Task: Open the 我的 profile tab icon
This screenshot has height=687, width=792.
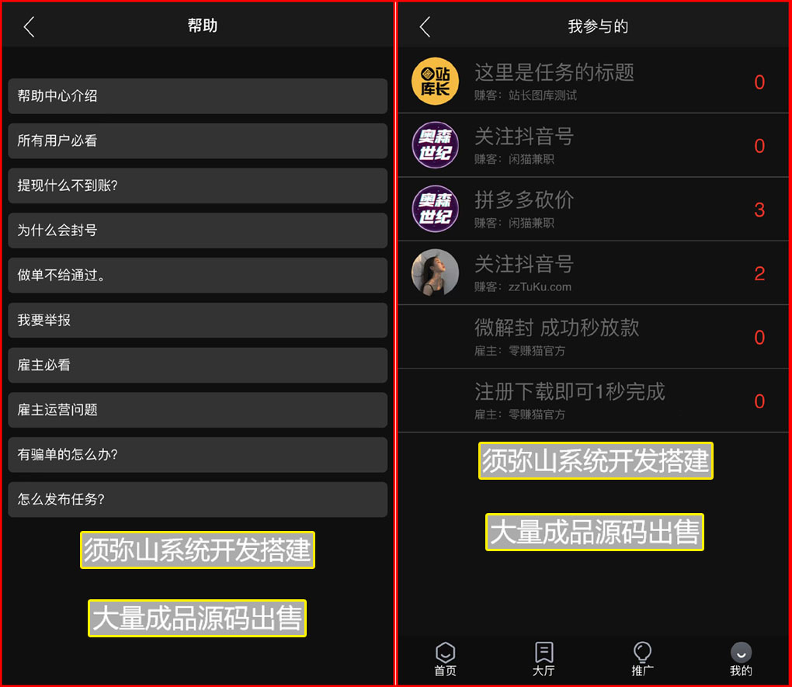Action: click(741, 653)
